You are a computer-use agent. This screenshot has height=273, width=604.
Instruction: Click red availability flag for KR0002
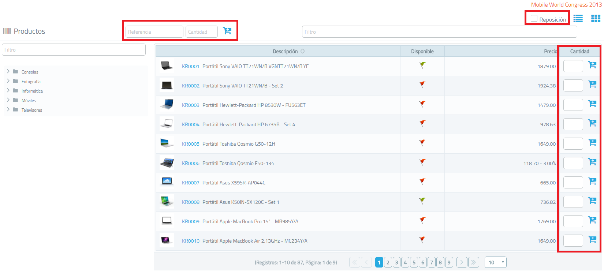click(x=422, y=85)
